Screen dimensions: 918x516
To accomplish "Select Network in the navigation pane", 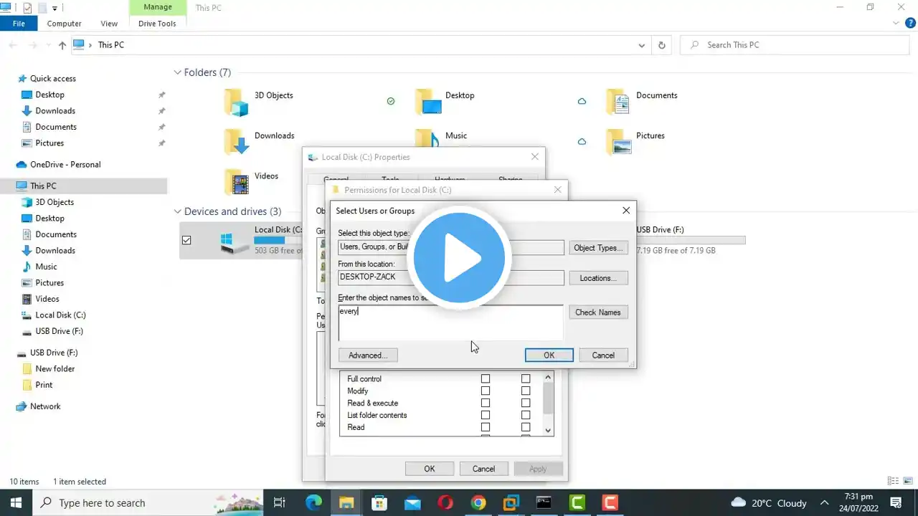I will point(45,406).
